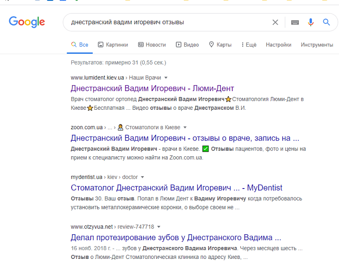Open Настройки search settings
This screenshot has height=272, width=339.
278,44
